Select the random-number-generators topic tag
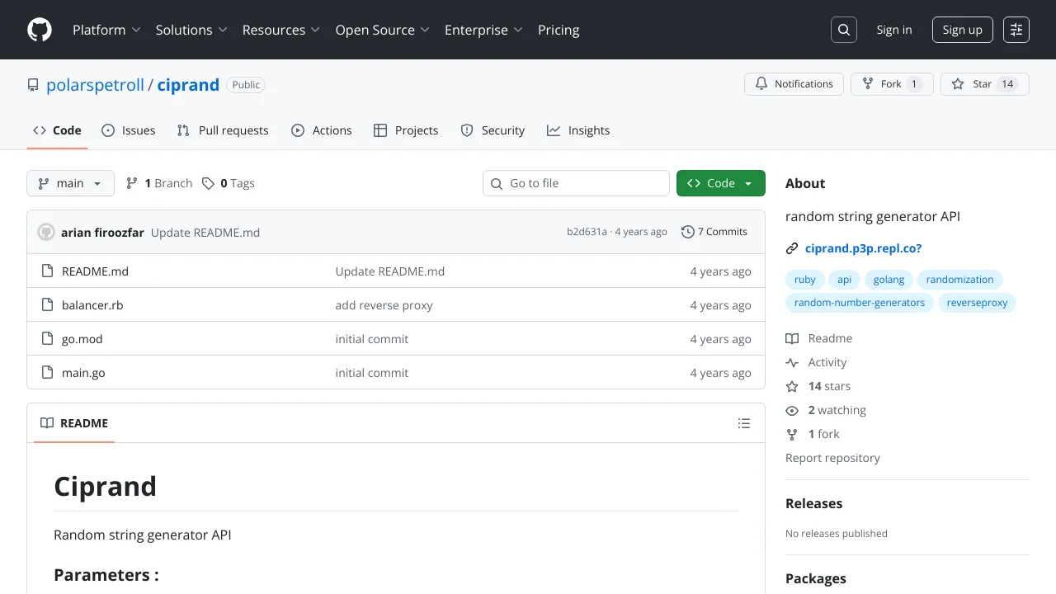This screenshot has width=1056, height=594. point(860,303)
